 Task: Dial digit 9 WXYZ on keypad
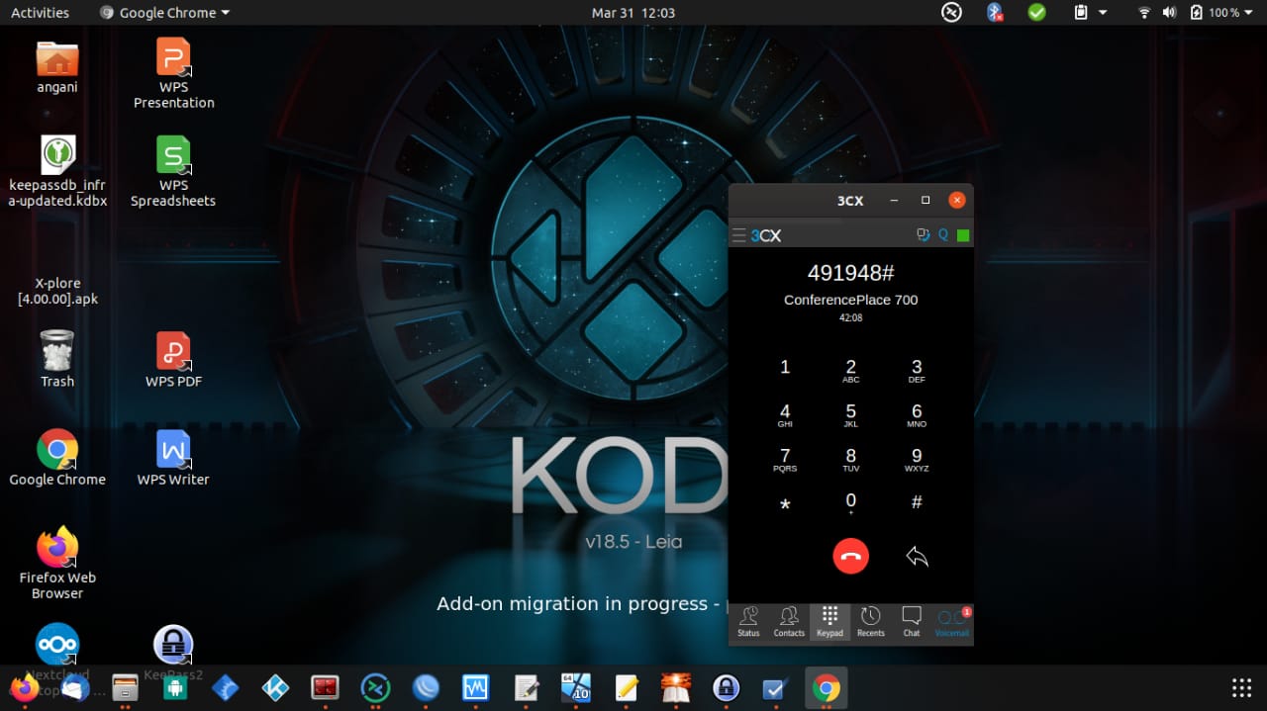[x=917, y=460]
